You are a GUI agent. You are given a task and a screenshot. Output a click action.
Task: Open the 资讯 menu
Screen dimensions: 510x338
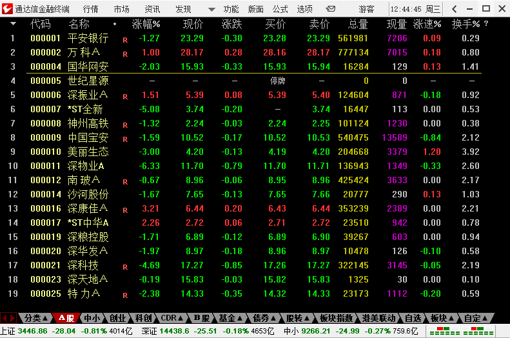coord(152,9)
